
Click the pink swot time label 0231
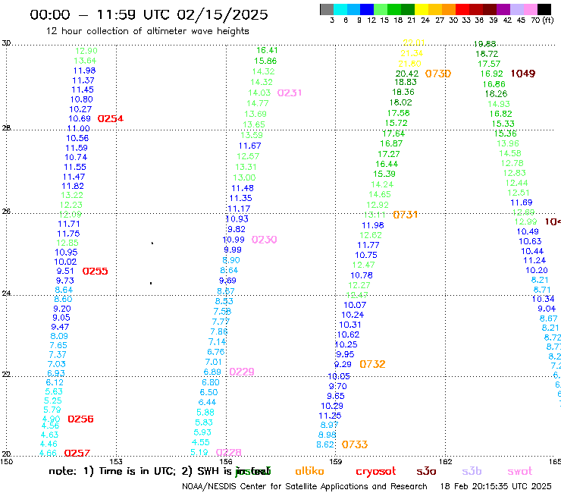pyautogui.click(x=290, y=93)
